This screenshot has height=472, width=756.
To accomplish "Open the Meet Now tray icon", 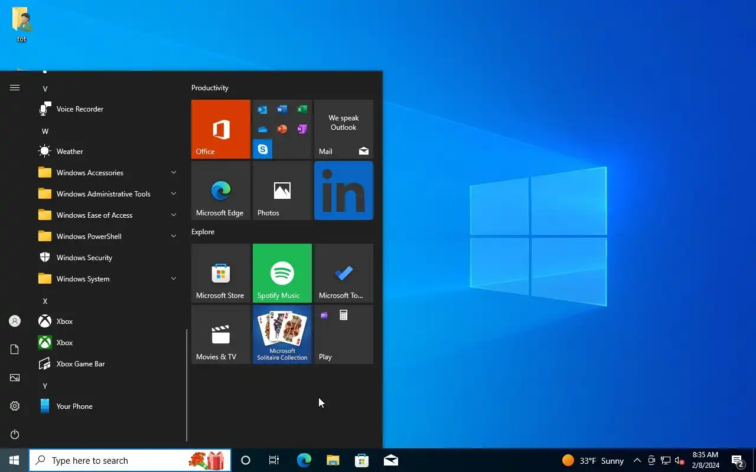I will 651,461.
